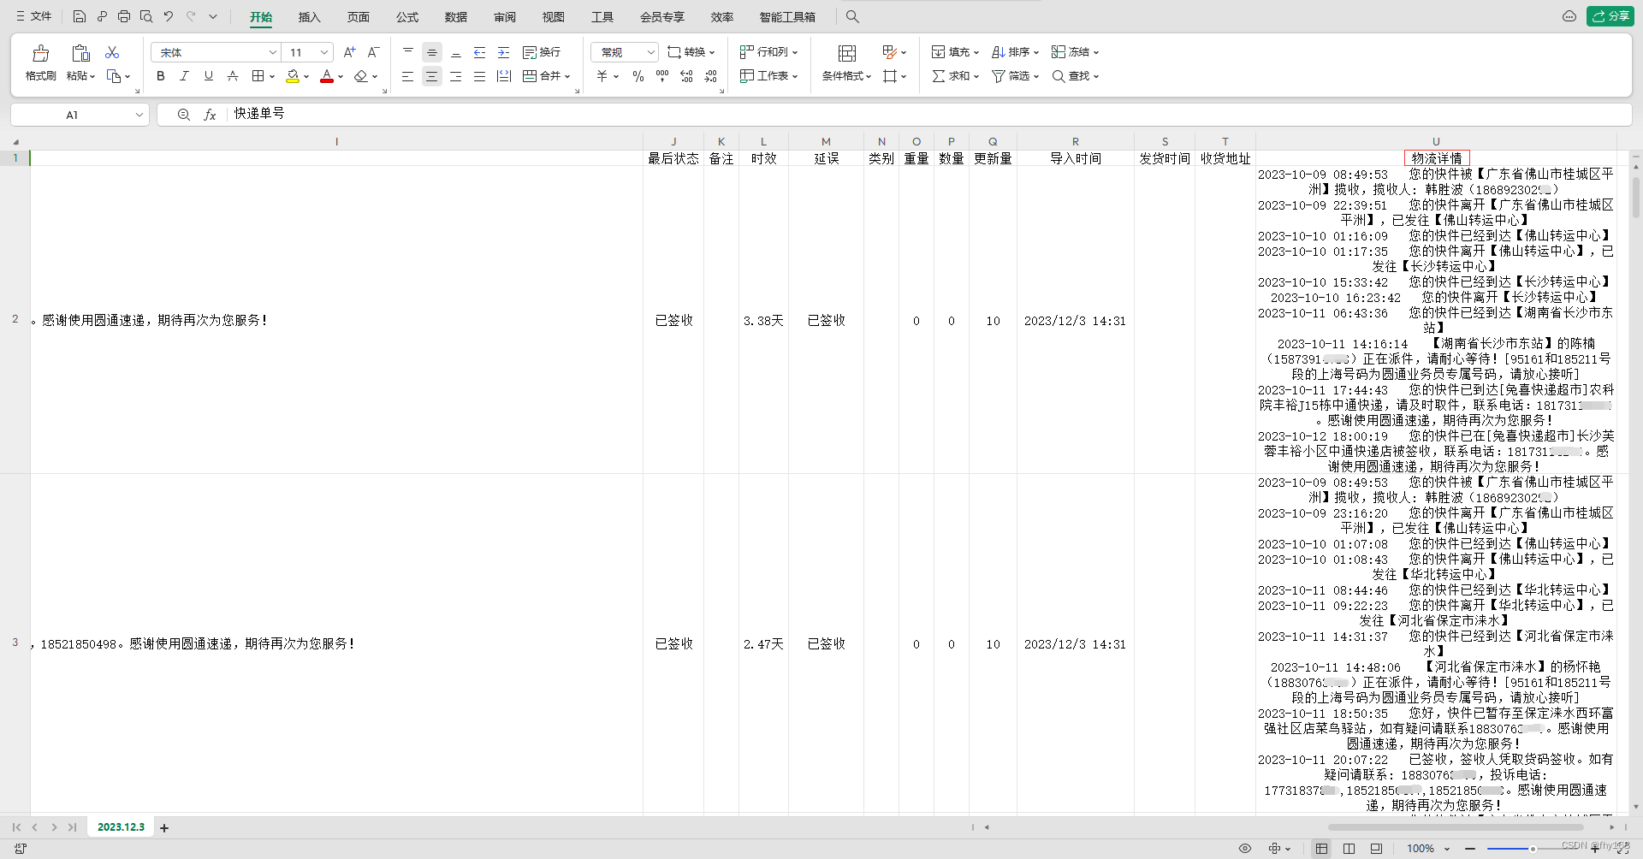
Task: Click the Conditional Formatting (条件格式) icon
Action: tap(847, 54)
